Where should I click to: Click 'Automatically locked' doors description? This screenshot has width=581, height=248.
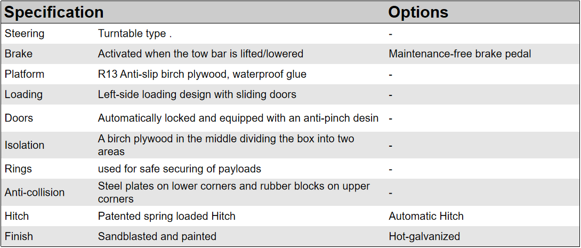coord(238,118)
